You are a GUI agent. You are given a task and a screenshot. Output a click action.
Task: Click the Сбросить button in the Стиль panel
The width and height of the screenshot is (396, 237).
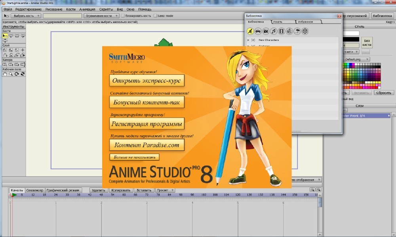[384, 93]
